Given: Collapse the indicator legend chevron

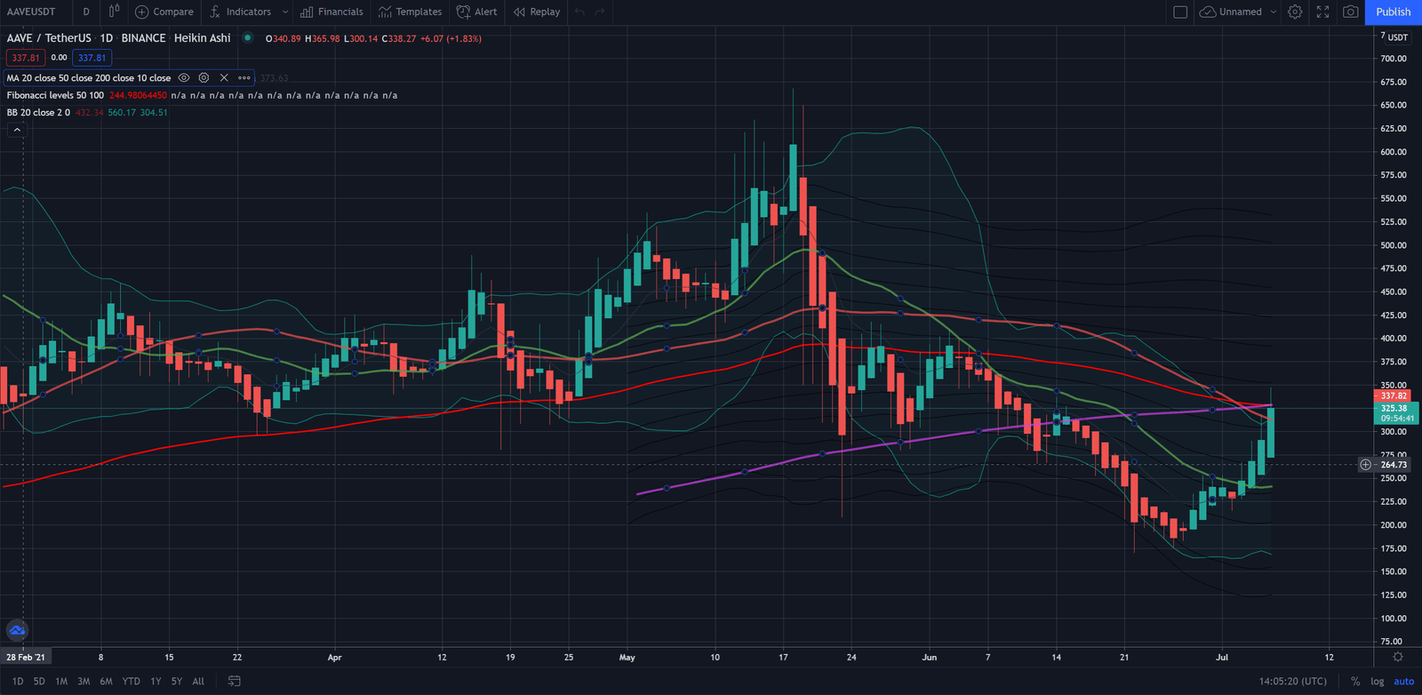Looking at the screenshot, I should click(17, 130).
